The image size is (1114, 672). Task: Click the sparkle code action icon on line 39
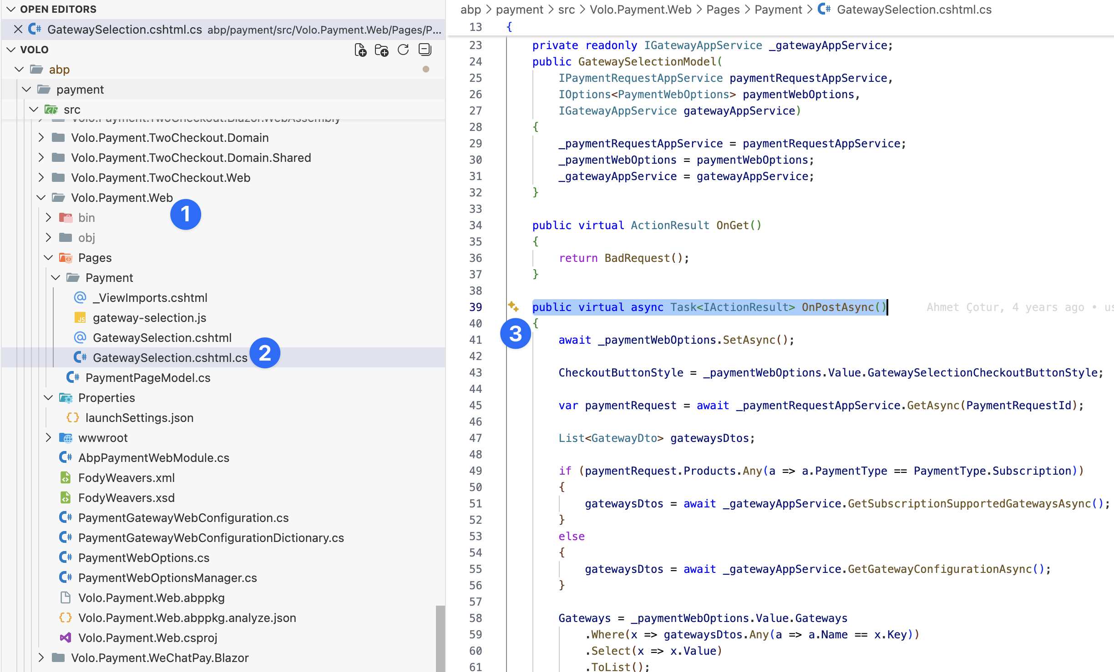point(513,307)
